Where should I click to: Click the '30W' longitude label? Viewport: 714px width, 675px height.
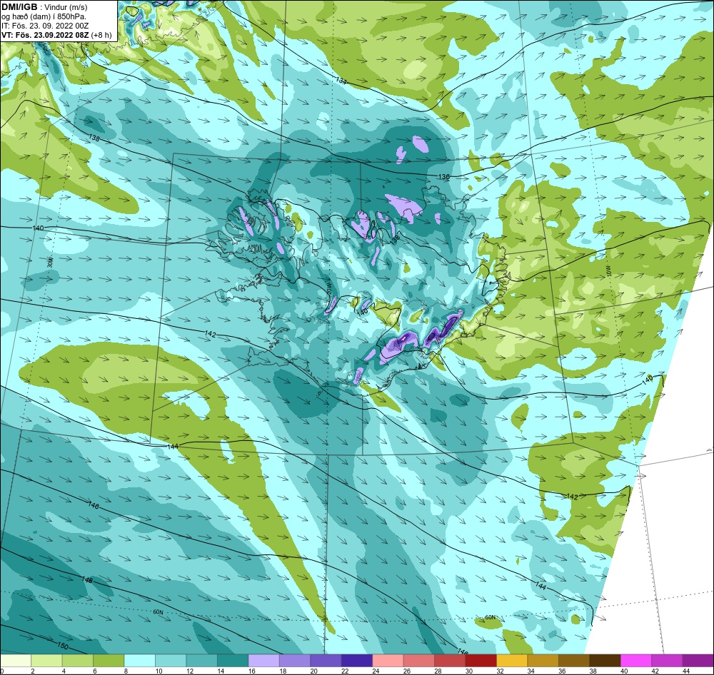tap(50, 263)
